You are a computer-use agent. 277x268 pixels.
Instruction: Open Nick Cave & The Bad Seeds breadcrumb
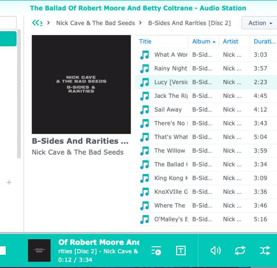96,23
